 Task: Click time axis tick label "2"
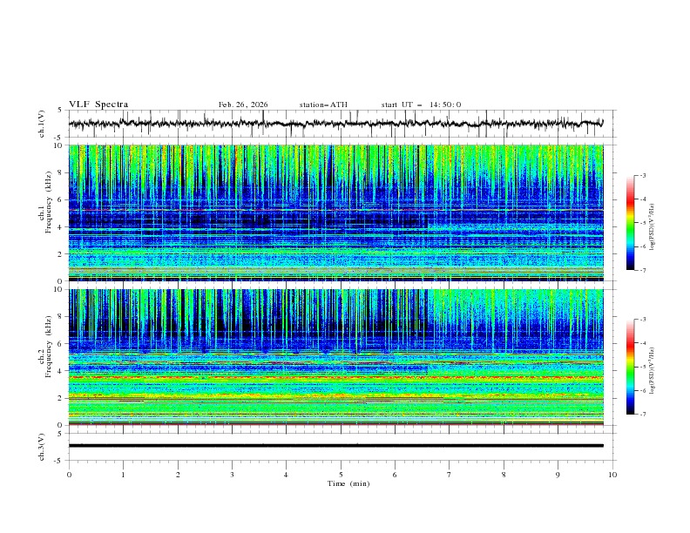178,475
